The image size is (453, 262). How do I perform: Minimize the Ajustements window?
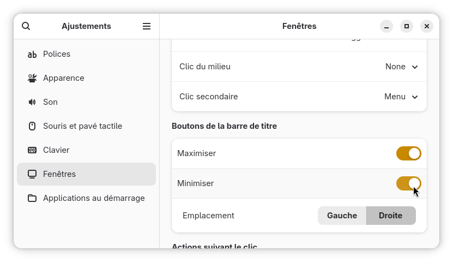pos(386,26)
